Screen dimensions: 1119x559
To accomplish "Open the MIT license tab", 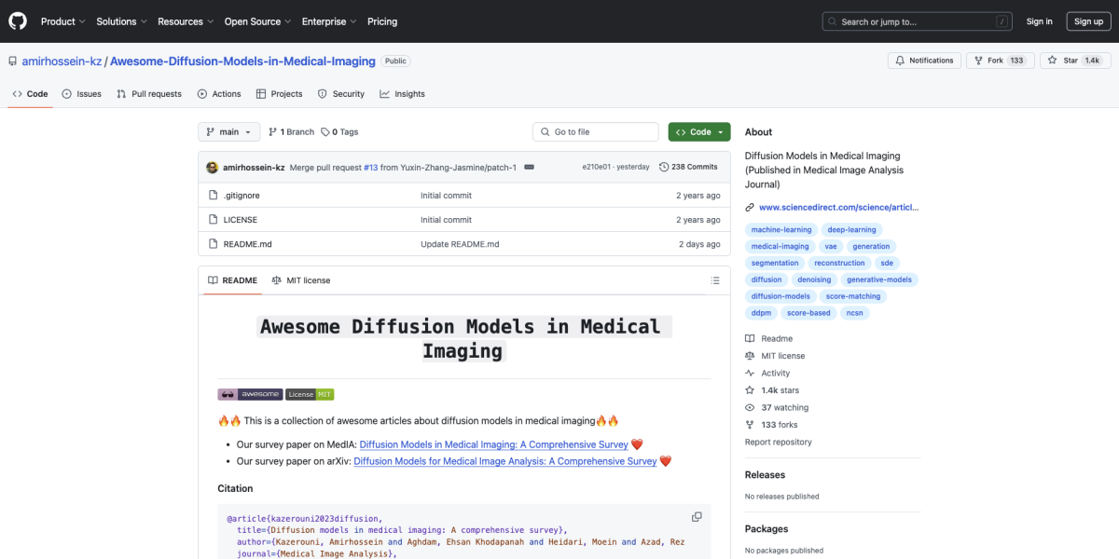I will [301, 280].
